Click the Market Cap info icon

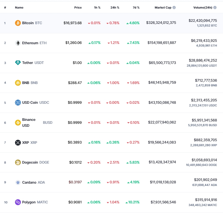tap(174, 7)
